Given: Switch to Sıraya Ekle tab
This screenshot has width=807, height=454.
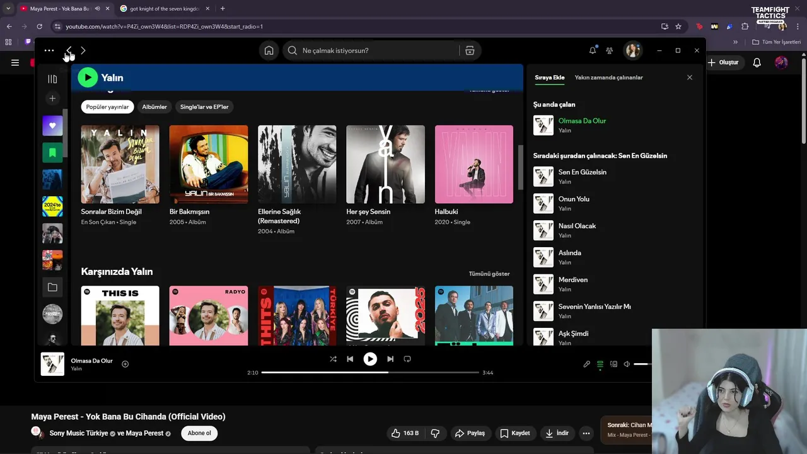Looking at the screenshot, I should [550, 78].
